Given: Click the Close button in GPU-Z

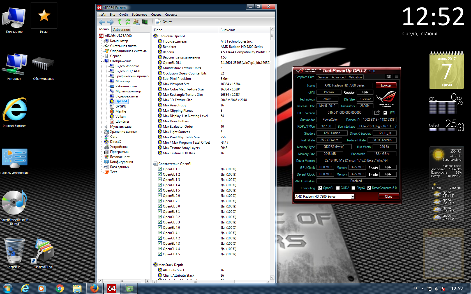Looking at the screenshot, I should pyautogui.click(x=389, y=197).
